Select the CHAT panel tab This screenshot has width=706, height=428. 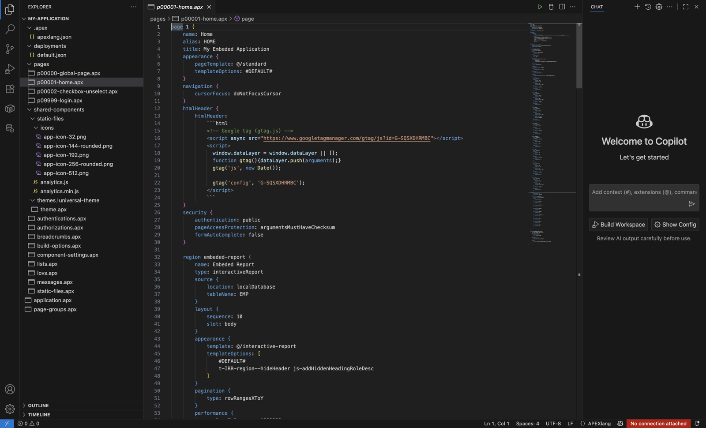tap(597, 7)
